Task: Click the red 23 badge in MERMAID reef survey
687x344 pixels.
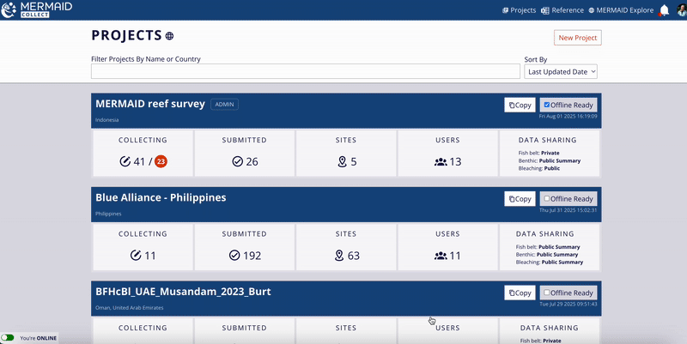Action: pos(161,161)
